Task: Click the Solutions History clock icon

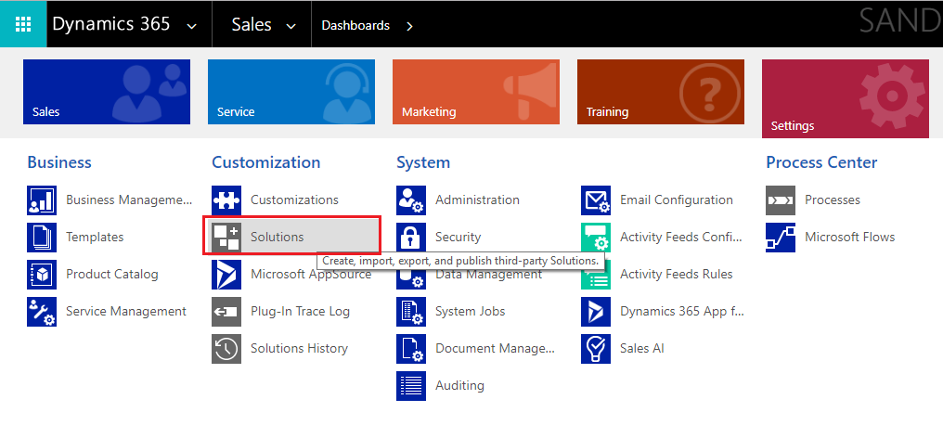Action: (226, 348)
